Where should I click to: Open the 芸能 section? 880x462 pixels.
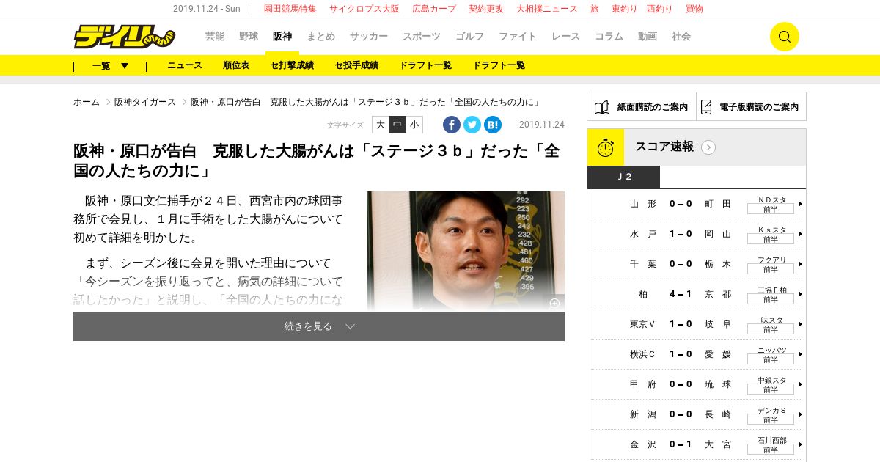(215, 36)
